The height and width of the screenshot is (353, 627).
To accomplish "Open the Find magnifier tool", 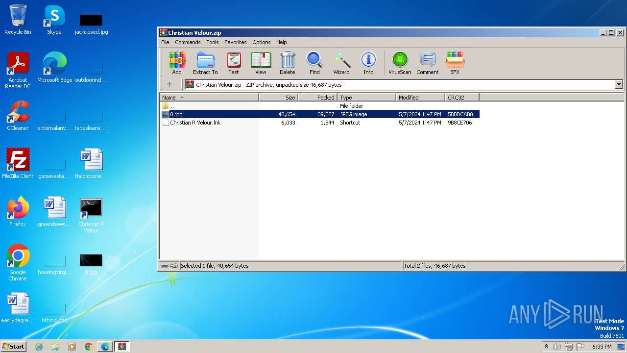I will tap(314, 63).
